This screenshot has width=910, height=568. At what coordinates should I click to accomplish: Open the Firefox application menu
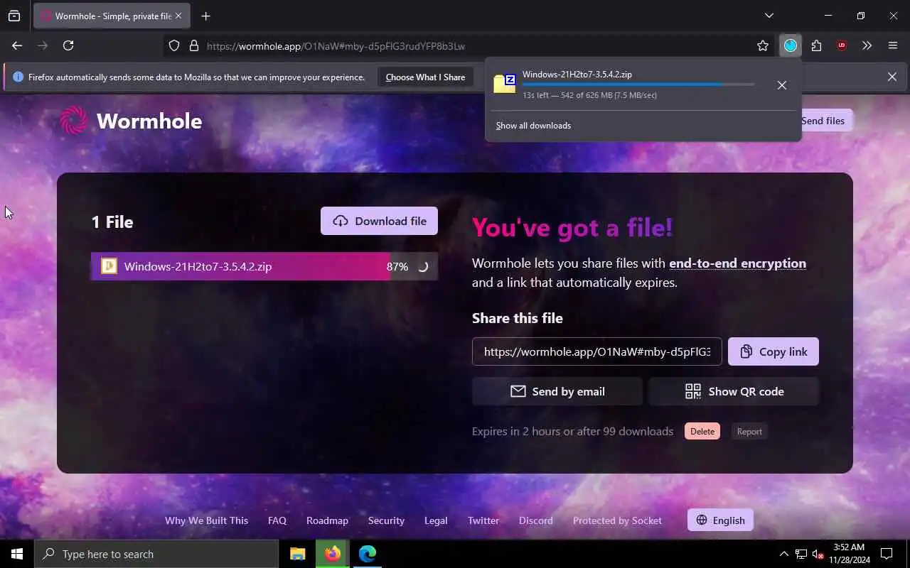coord(893,45)
